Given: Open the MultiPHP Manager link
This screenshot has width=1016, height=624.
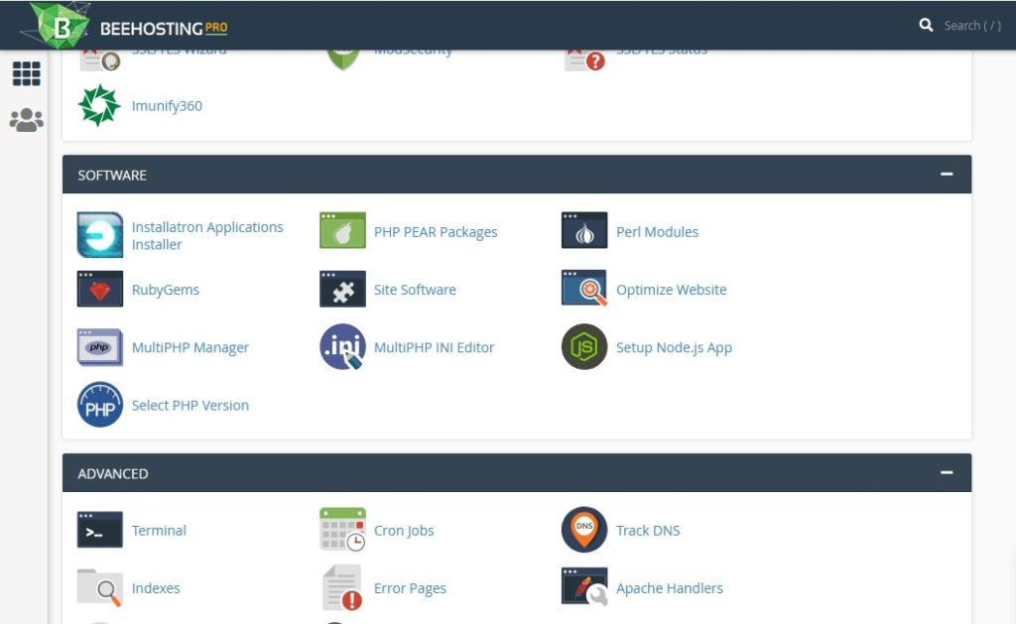Looking at the screenshot, I should (x=190, y=347).
